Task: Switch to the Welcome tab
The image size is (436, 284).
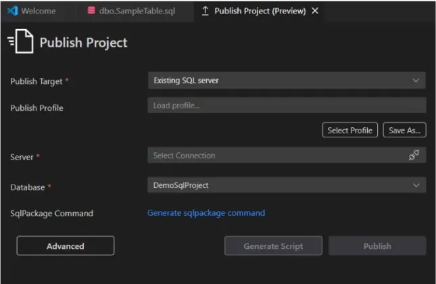Action: 38,11
